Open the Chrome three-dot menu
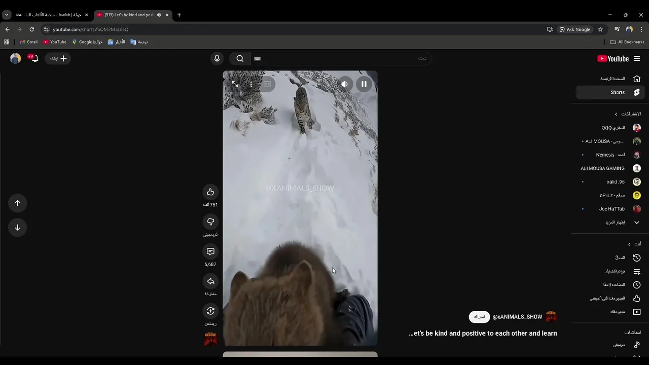The width and height of the screenshot is (649, 365). point(641,29)
